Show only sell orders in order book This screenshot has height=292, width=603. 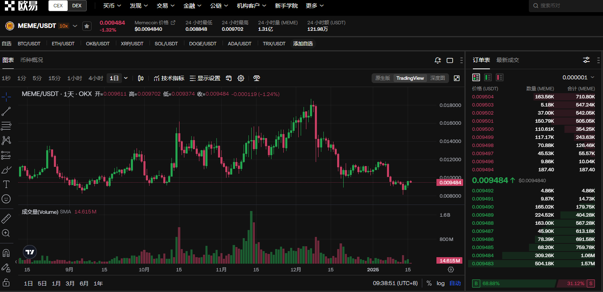[x=500, y=77]
